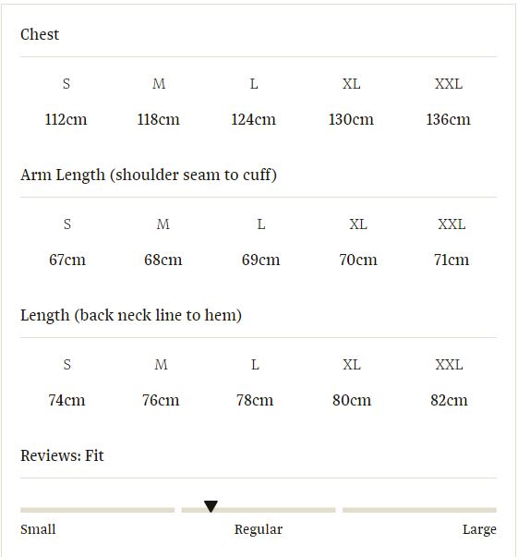Click the fit rating triangle marker

pyautogui.click(x=211, y=506)
